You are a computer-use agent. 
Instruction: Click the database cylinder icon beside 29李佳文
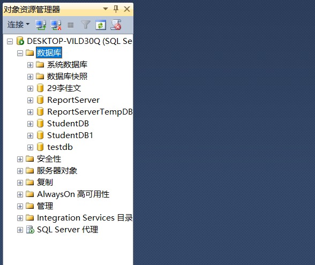point(40,88)
